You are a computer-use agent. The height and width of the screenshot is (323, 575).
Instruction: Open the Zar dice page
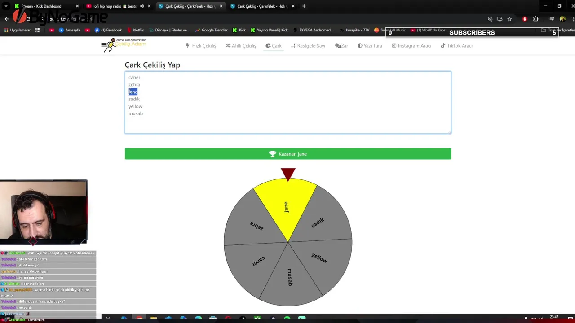coord(341,46)
